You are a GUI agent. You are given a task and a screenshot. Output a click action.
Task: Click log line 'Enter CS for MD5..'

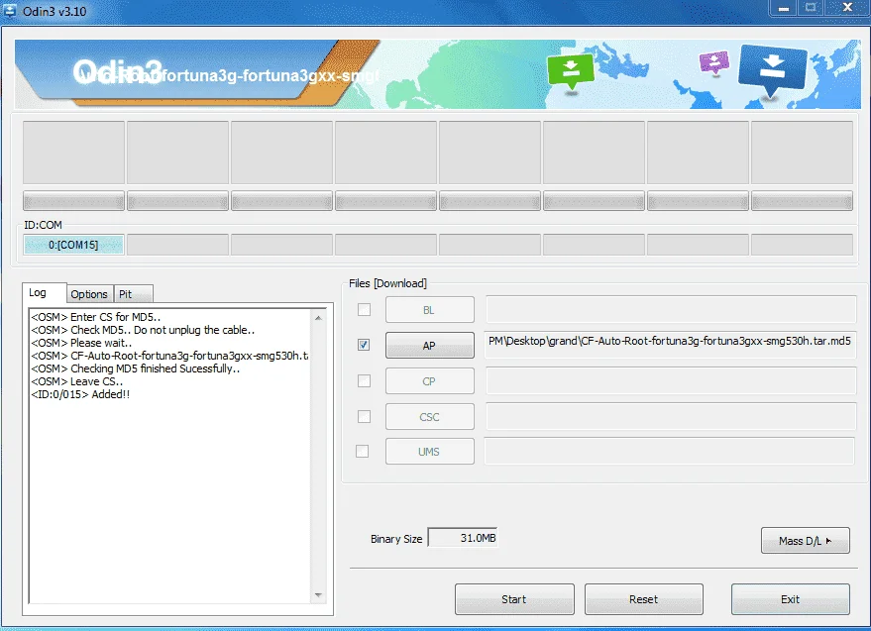tap(96, 317)
